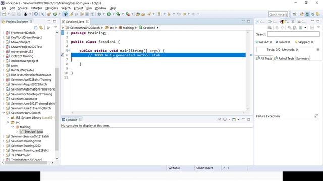The width and height of the screenshot is (323, 181).
Task: Toggle Skip All Breakpoints toolbar button
Action: 42,14
